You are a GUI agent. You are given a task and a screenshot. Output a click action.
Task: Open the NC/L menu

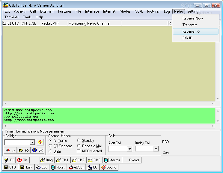pyautogui.click(x=138, y=11)
